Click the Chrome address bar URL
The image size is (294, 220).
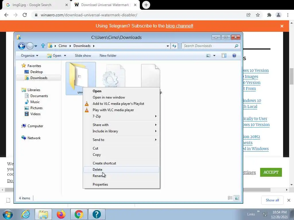(89, 15)
